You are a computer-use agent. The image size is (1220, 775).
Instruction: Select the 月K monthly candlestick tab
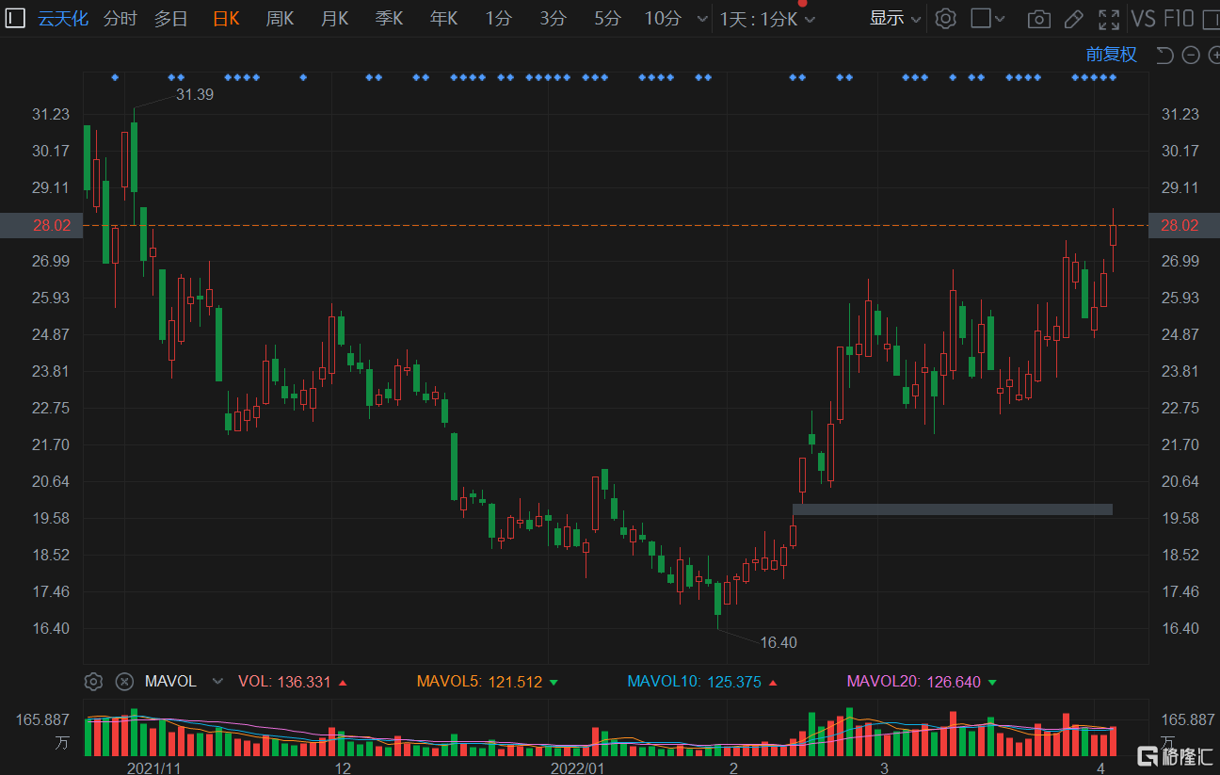pos(334,18)
